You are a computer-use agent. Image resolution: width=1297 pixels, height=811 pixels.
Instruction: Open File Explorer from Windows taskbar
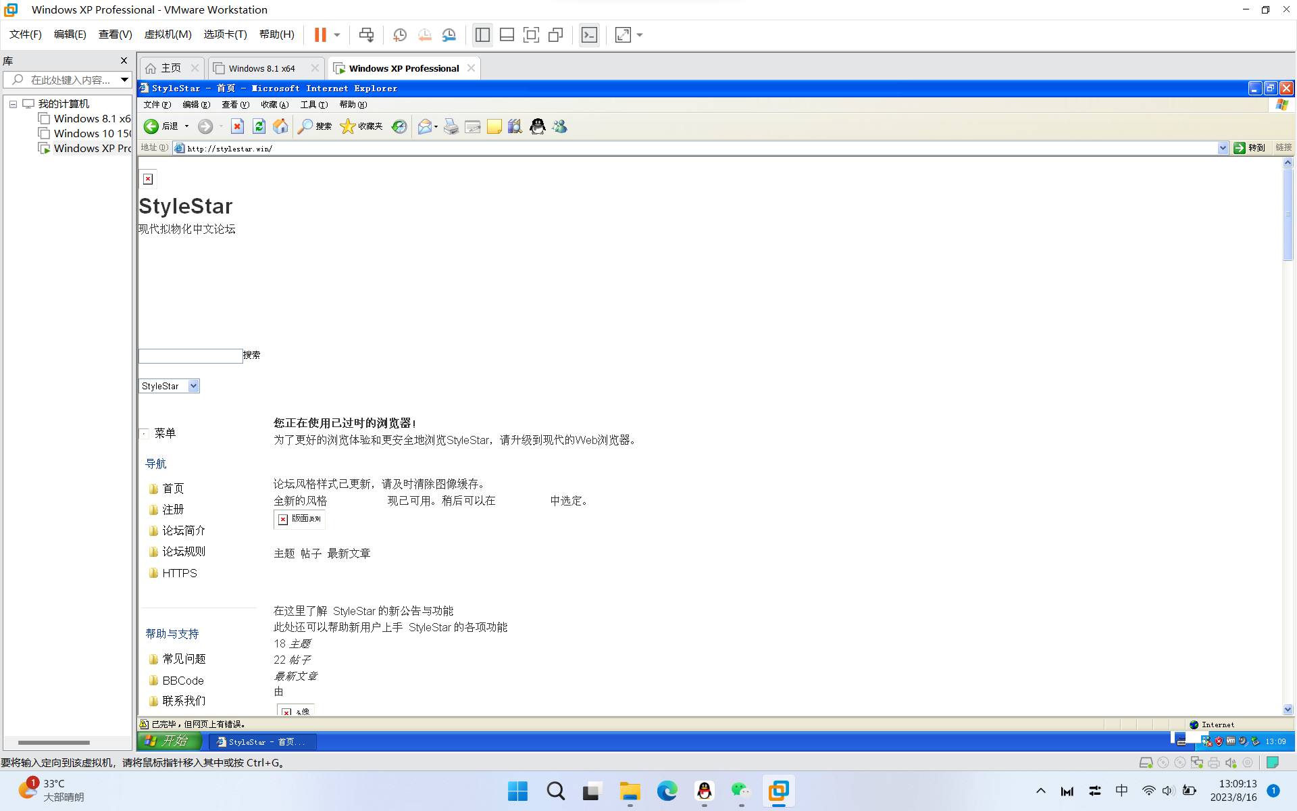(630, 791)
